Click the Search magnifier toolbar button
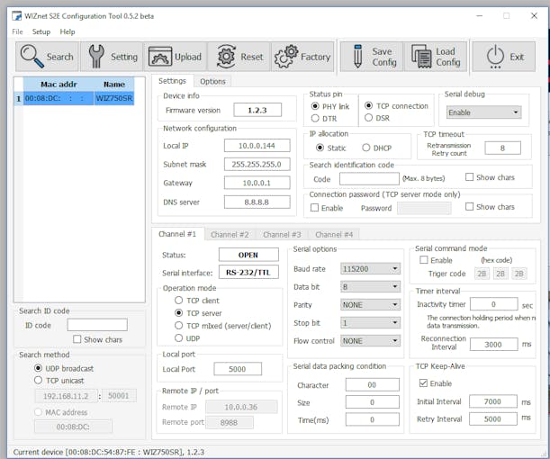Image resolution: width=550 pixels, height=459 pixels. (x=47, y=57)
